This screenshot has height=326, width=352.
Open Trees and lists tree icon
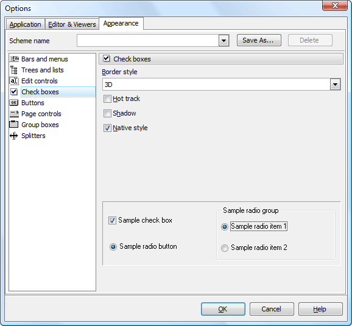(x=14, y=70)
